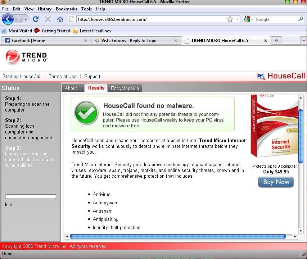307x259 pixels.
Task: Go back with the browser Back arrow
Action: tap(8, 19)
